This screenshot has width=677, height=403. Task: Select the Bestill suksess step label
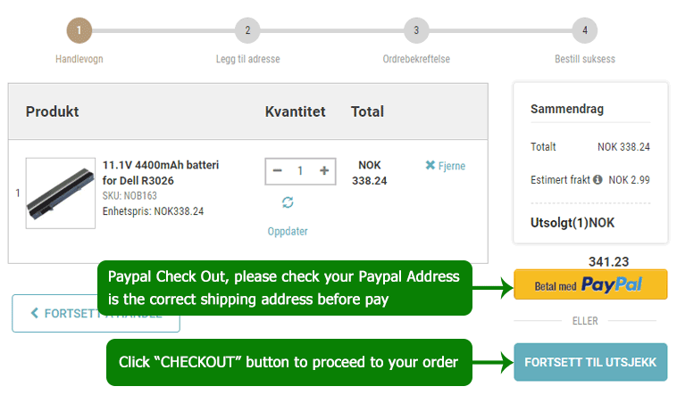[585, 60]
